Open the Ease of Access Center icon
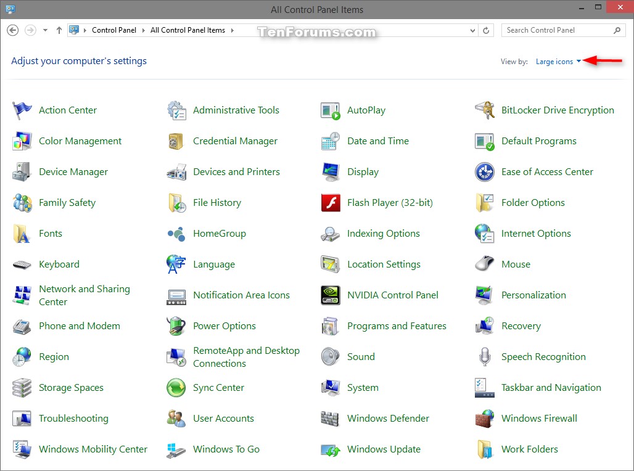634x471 pixels. pos(485,172)
